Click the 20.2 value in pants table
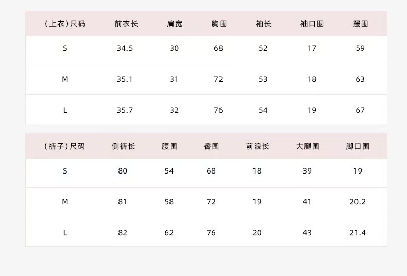The width and height of the screenshot is (407, 276). 358,202
